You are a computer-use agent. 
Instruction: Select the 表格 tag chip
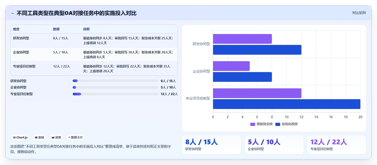[x=39, y=137]
